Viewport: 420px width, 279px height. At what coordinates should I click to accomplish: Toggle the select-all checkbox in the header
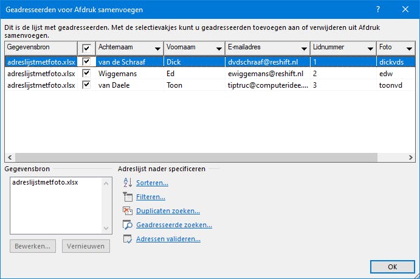(x=86, y=48)
